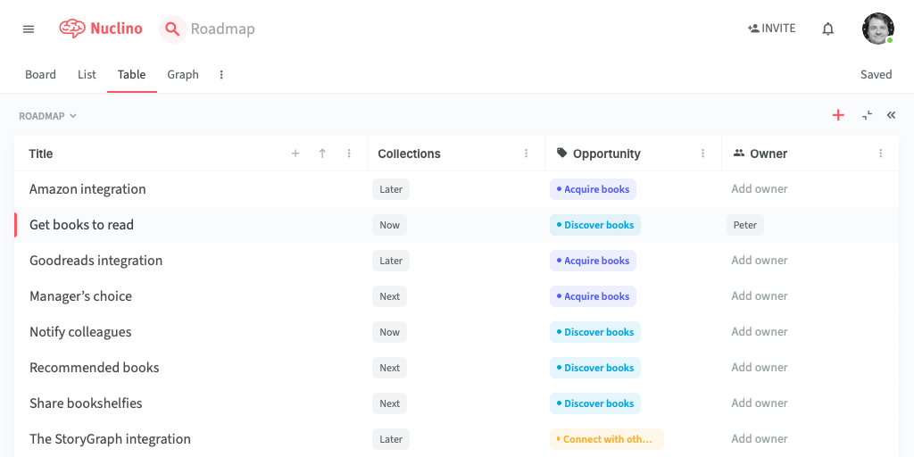Open Collections column options menu

[526, 154]
